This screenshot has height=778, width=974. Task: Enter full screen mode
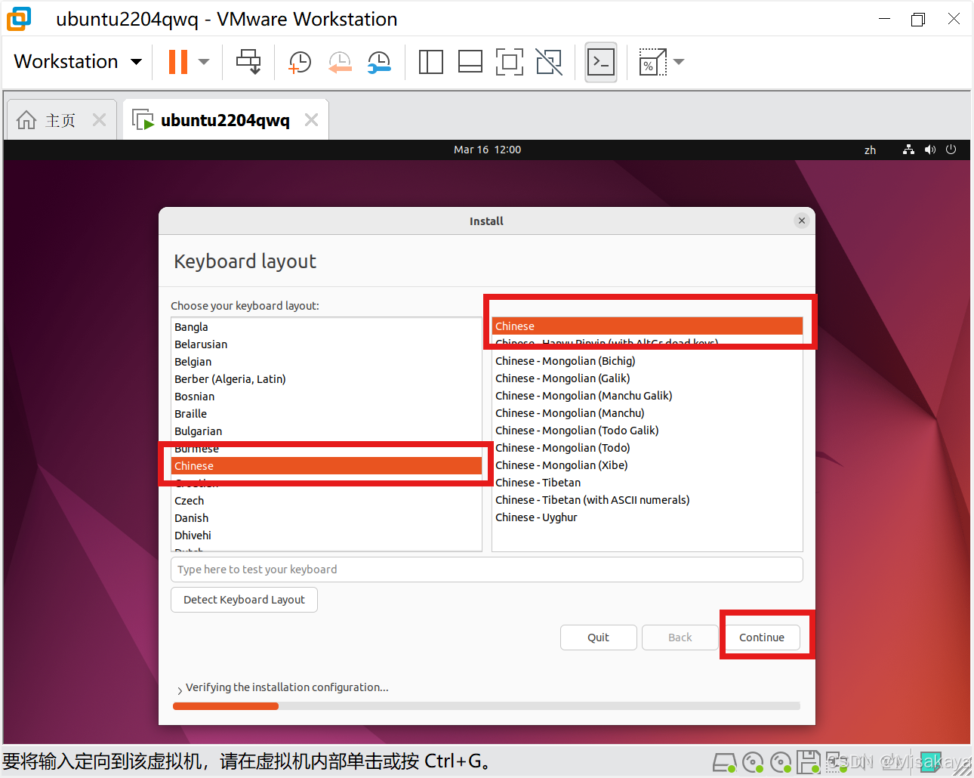point(509,62)
